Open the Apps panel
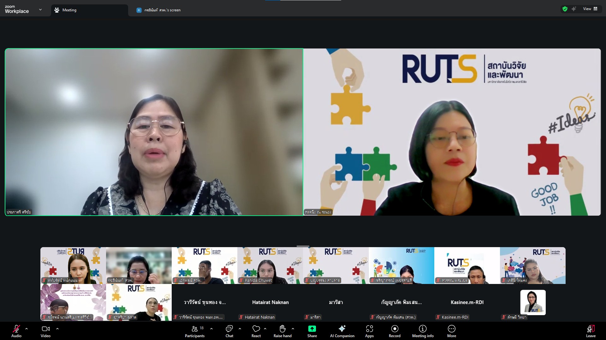Screen dimensions: 606x340 pos(369,331)
